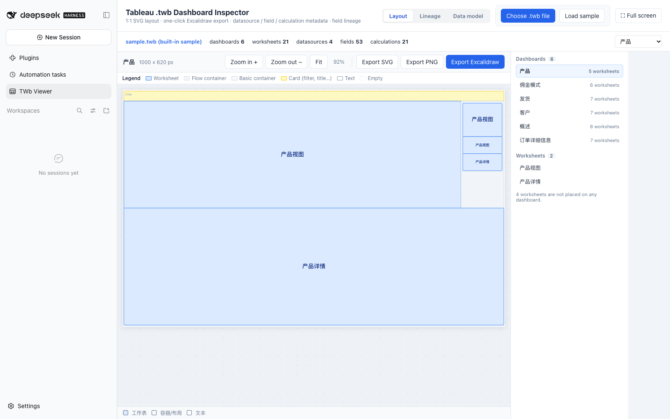The image size is (670, 419).
Task: Open workspace filter settings icon
Action: tap(93, 111)
